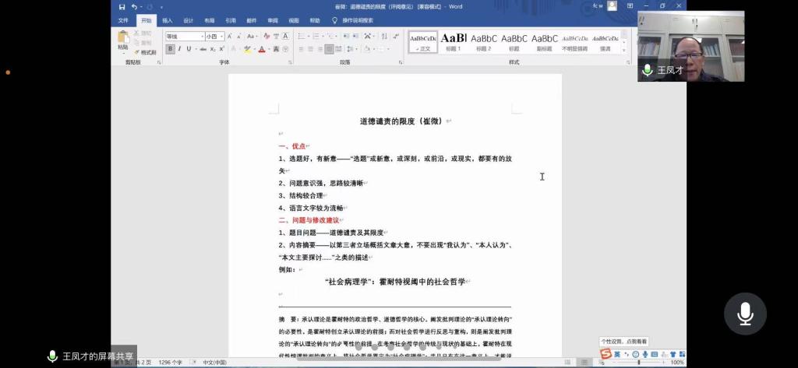The height and width of the screenshot is (368, 798).
Task: Click the language indicator 中文(中国)
Action: click(215, 363)
